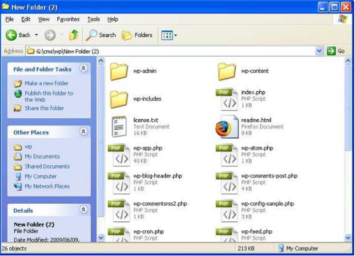The height and width of the screenshot is (256, 355).
Task: Click Make a new folder link
Action: click(x=47, y=83)
